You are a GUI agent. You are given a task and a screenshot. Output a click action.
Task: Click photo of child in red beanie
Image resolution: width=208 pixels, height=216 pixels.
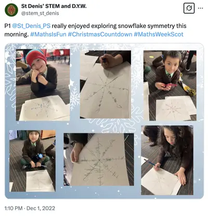[43, 85]
